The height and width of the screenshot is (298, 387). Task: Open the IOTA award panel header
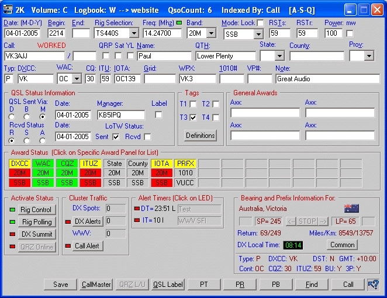pyautogui.click(x=161, y=164)
